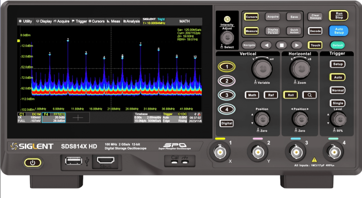The height and width of the screenshot is (198, 362).
Task: Open the Display menu on screen
Action: click(x=44, y=21)
